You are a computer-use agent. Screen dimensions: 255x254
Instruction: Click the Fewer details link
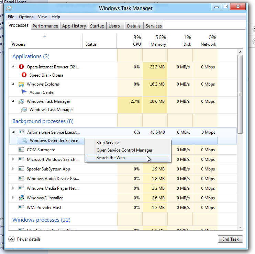coord(29,239)
